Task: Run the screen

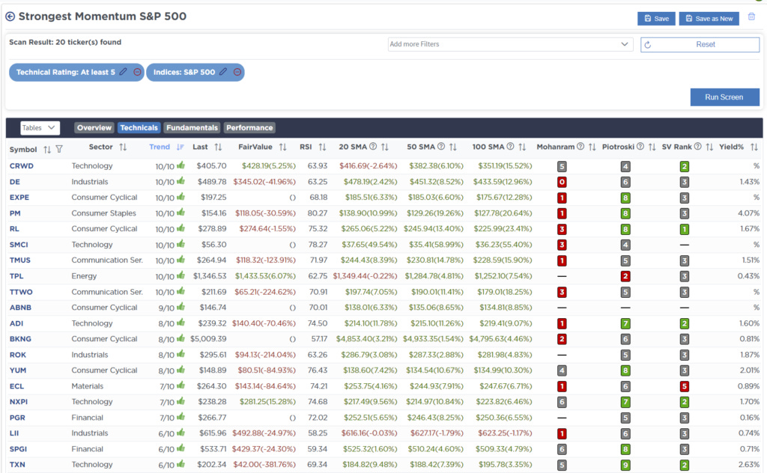Action: click(x=724, y=97)
